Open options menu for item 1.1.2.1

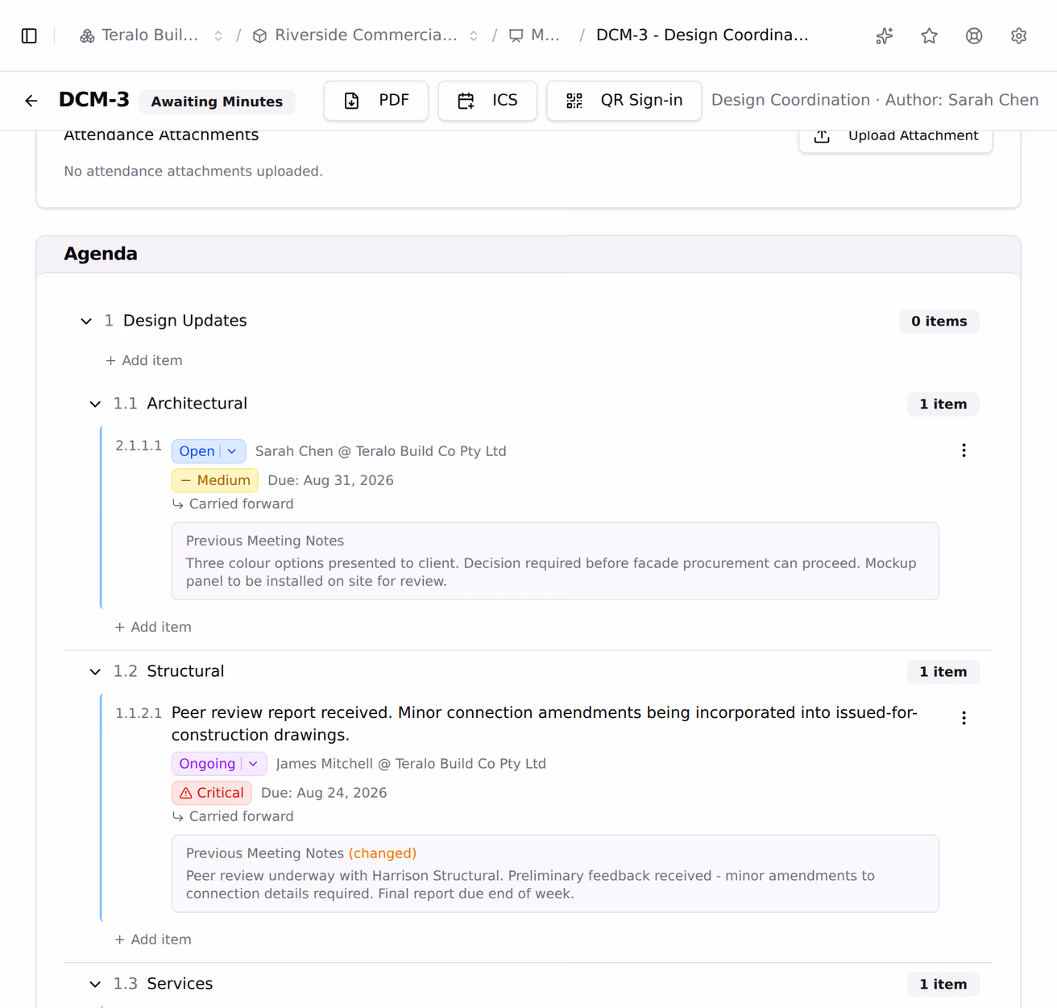point(964,718)
